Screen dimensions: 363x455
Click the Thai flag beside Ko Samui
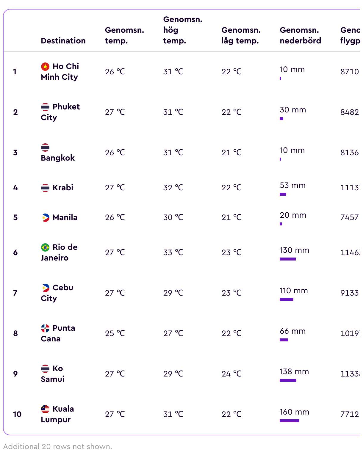click(x=45, y=368)
